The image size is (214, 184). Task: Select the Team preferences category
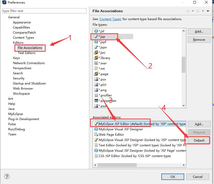point(12,134)
